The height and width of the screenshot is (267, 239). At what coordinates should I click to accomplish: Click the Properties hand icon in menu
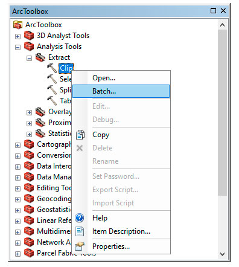[80, 246]
